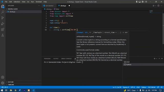
Task: Open the Testing flask view
Action: click(x=3, y=35)
